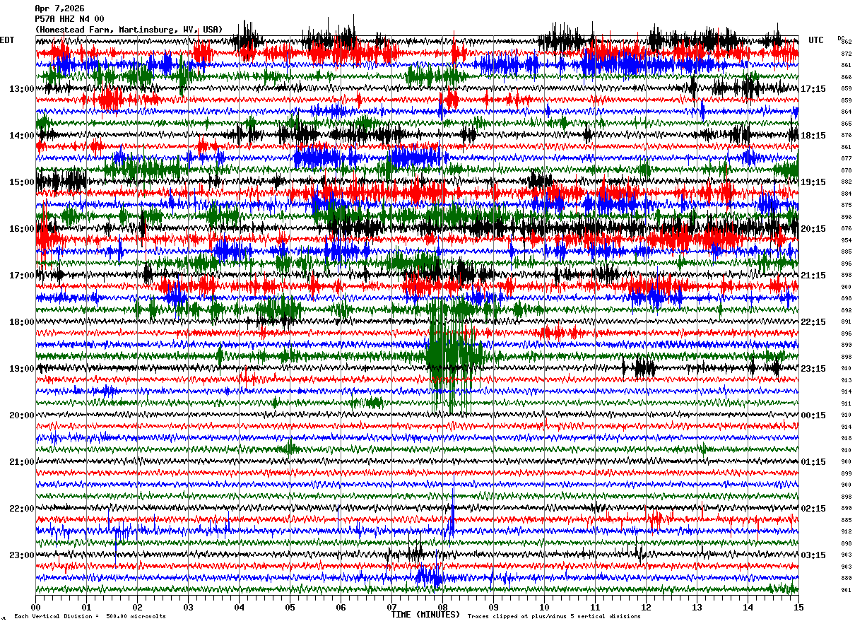The width and height of the screenshot is (855, 626).
Task: Click the x-axis minute tick label '07'
Action: click(x=391, y=606)
